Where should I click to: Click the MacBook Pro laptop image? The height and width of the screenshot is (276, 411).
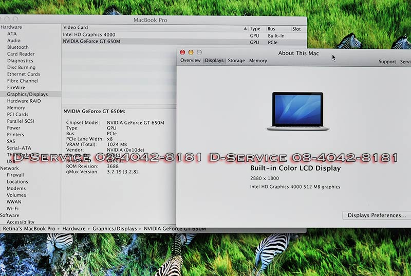[298, 111]
